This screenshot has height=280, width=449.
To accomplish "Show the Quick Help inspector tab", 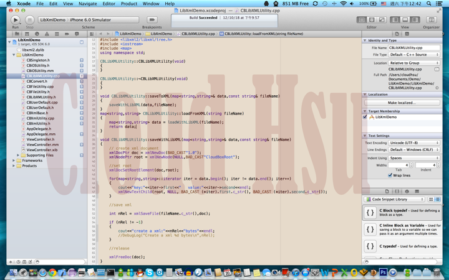I will click(407, 34).
